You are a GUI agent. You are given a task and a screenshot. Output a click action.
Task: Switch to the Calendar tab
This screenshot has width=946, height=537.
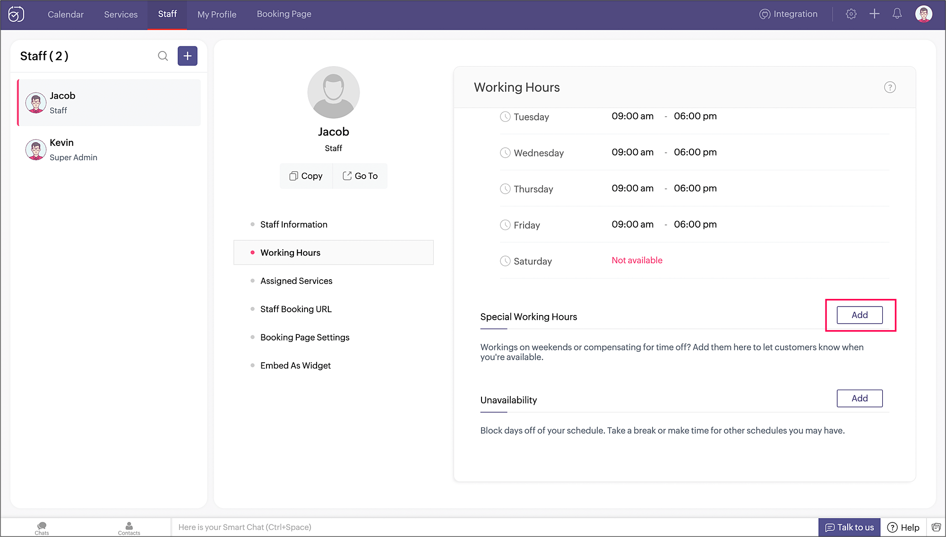[x=66, y=15]
